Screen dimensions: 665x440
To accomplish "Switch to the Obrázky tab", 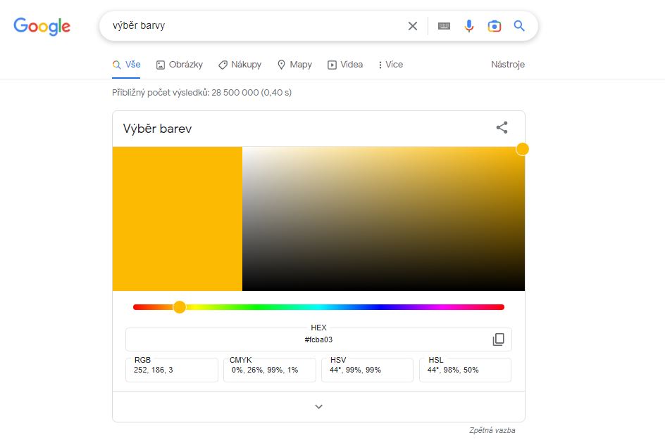I will click(180, 65).
